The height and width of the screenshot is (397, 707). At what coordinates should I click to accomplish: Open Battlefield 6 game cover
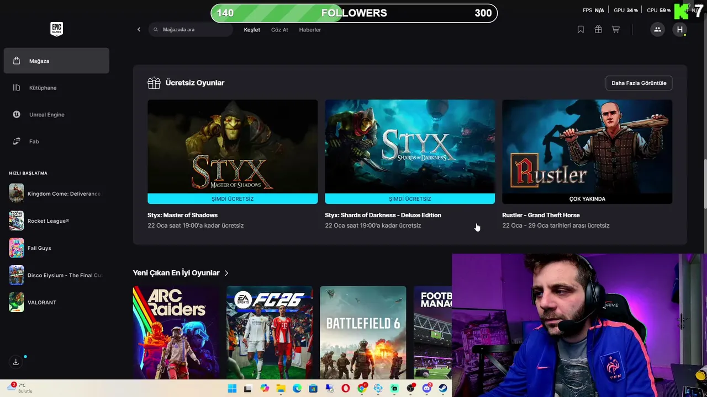pyautogui.click(x=363, y=332)
